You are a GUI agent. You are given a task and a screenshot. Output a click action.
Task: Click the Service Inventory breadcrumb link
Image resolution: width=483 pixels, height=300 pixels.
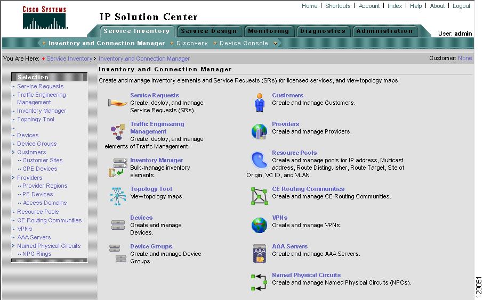click(69, 59)
